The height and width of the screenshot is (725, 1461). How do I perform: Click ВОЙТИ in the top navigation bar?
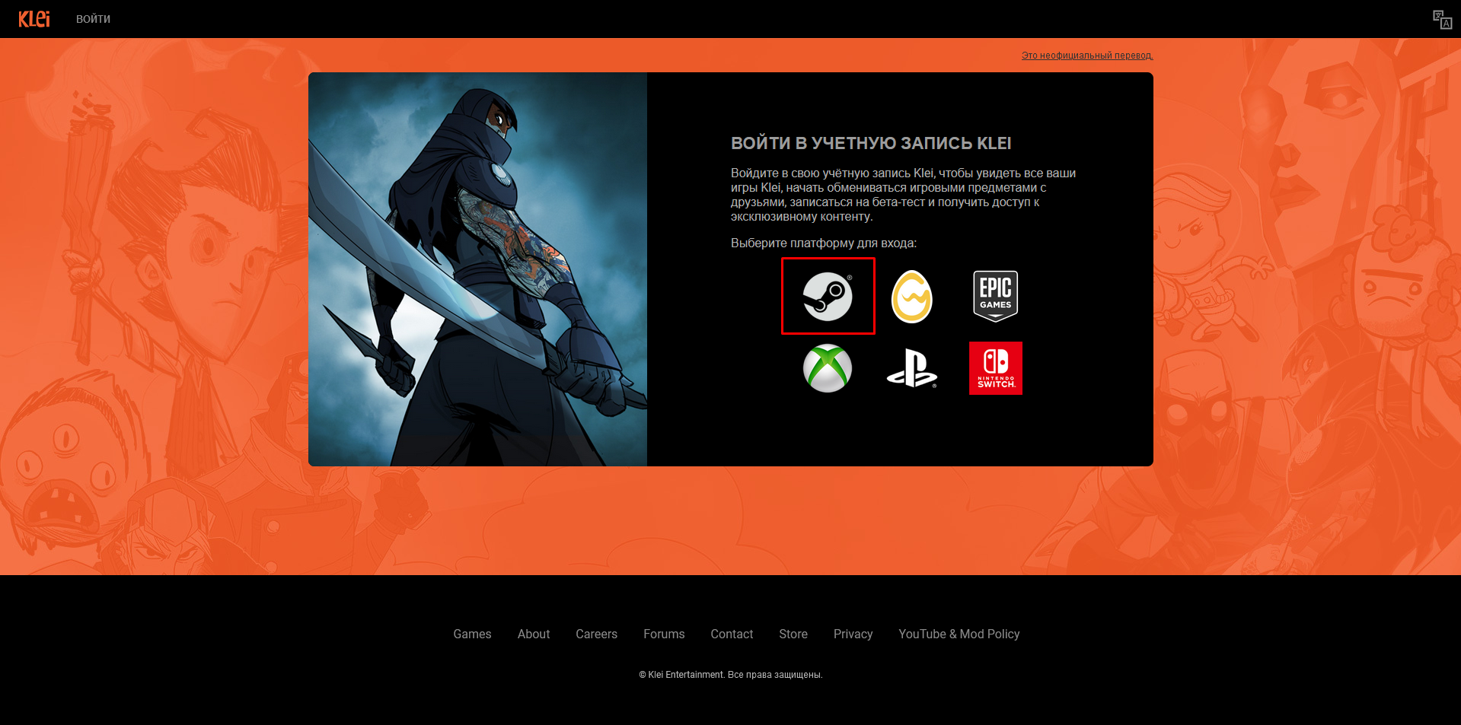tap(93, 19)
